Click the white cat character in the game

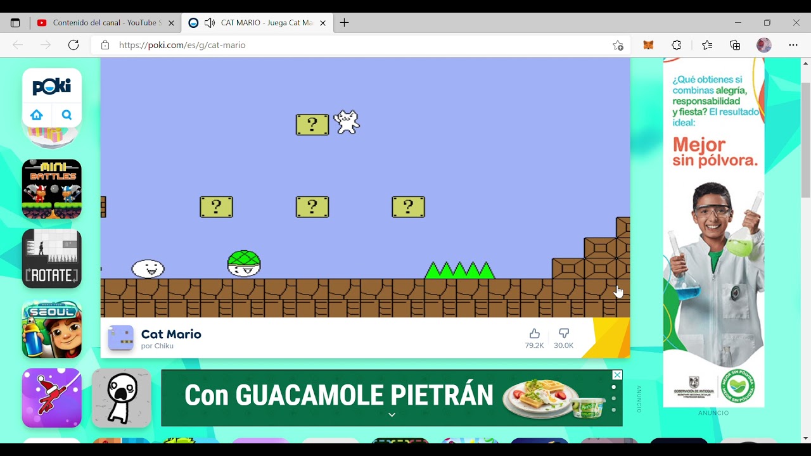(347, 122)
